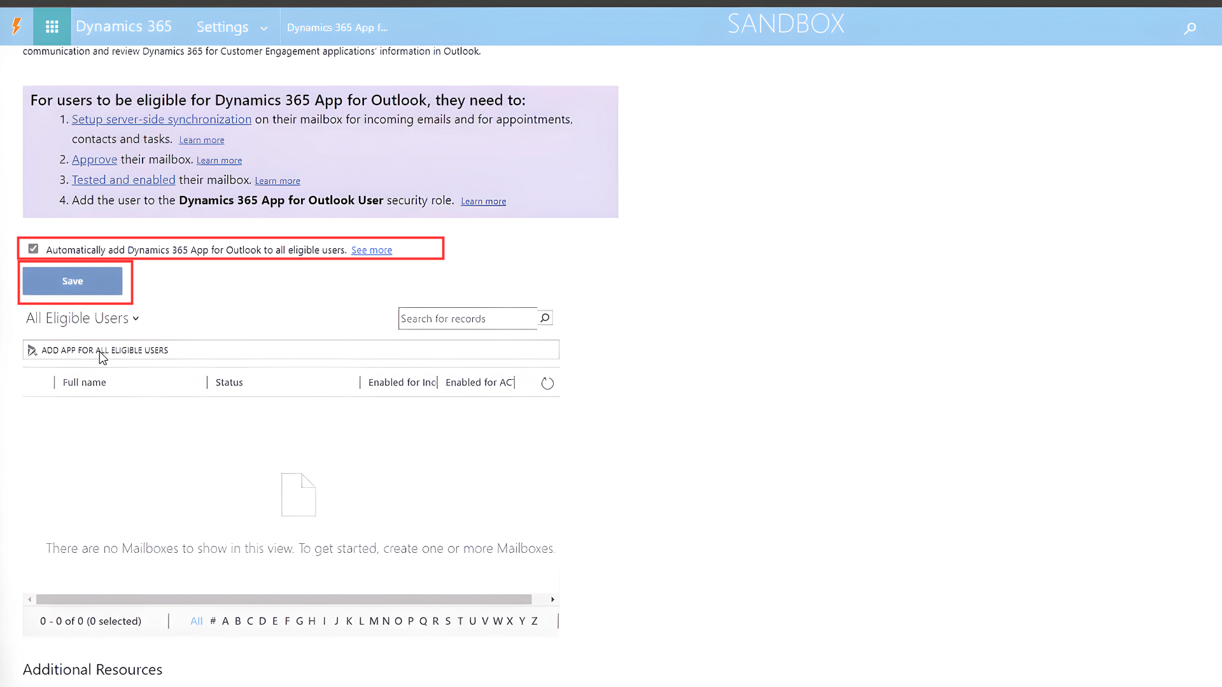Open See more link
The width and height of the screenshot is (1222, 687).
point(372,251)
